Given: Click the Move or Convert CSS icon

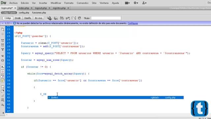Looking at the screenshot, I should [3, 105].
